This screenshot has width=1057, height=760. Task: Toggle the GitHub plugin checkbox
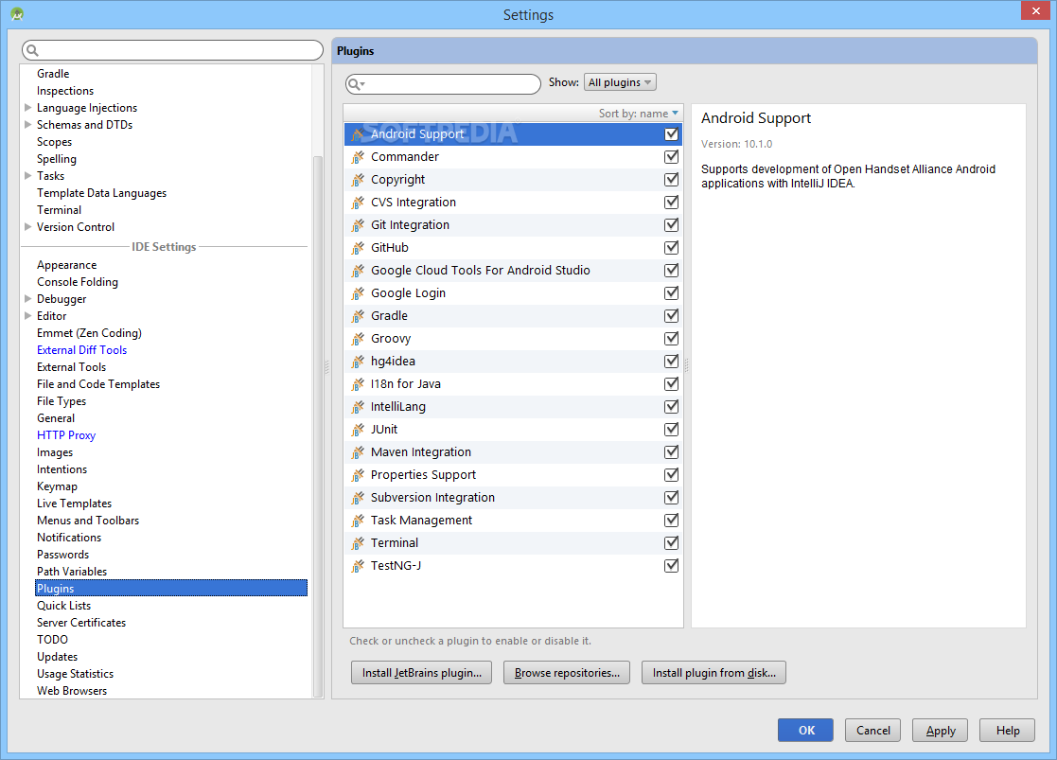672,248
